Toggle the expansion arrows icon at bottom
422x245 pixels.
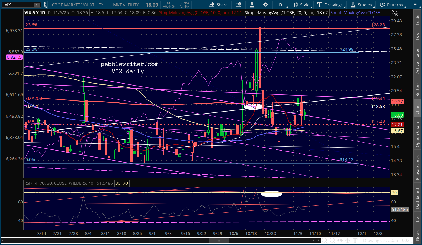340,241
